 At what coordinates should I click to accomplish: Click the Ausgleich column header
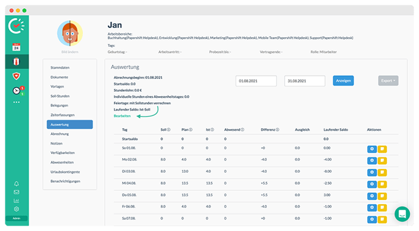point(302,129)
